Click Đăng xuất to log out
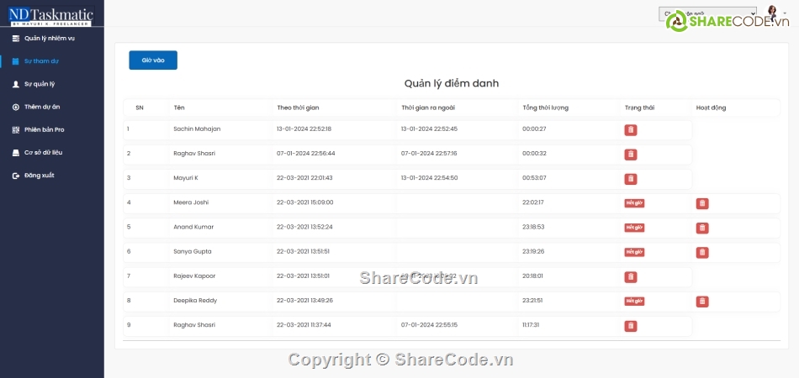 click(x=40, y=176)
